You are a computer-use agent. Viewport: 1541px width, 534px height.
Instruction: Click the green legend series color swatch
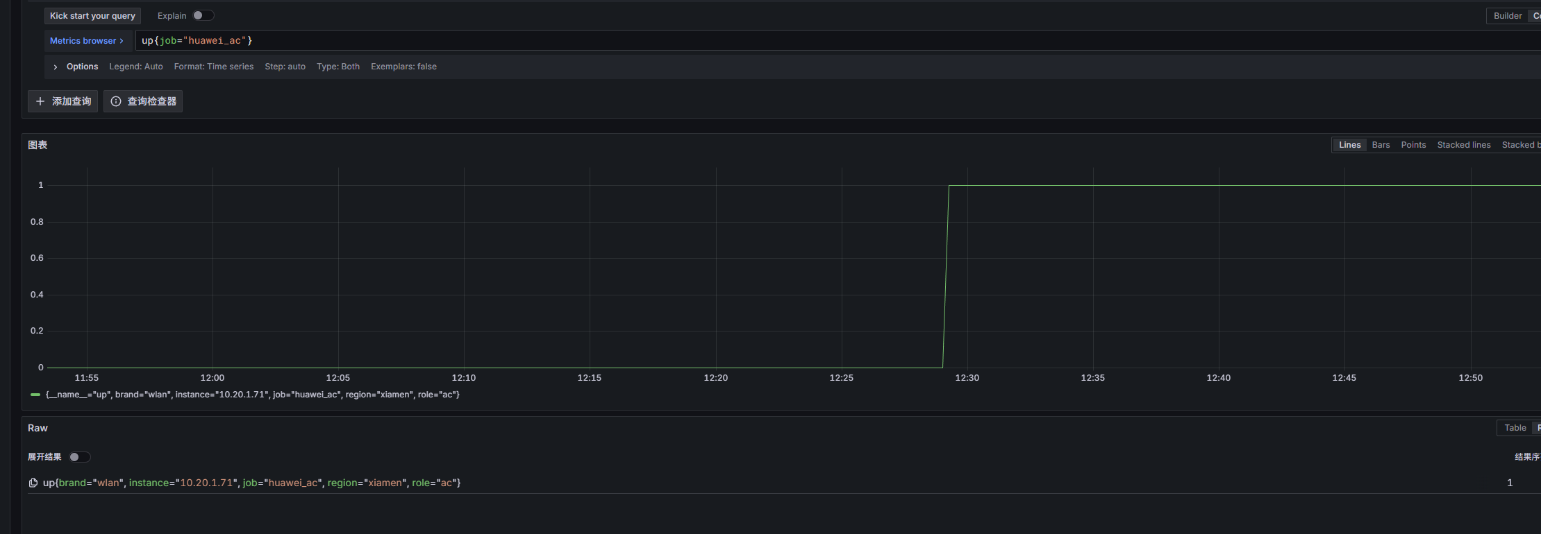click(x=35, y=395)
